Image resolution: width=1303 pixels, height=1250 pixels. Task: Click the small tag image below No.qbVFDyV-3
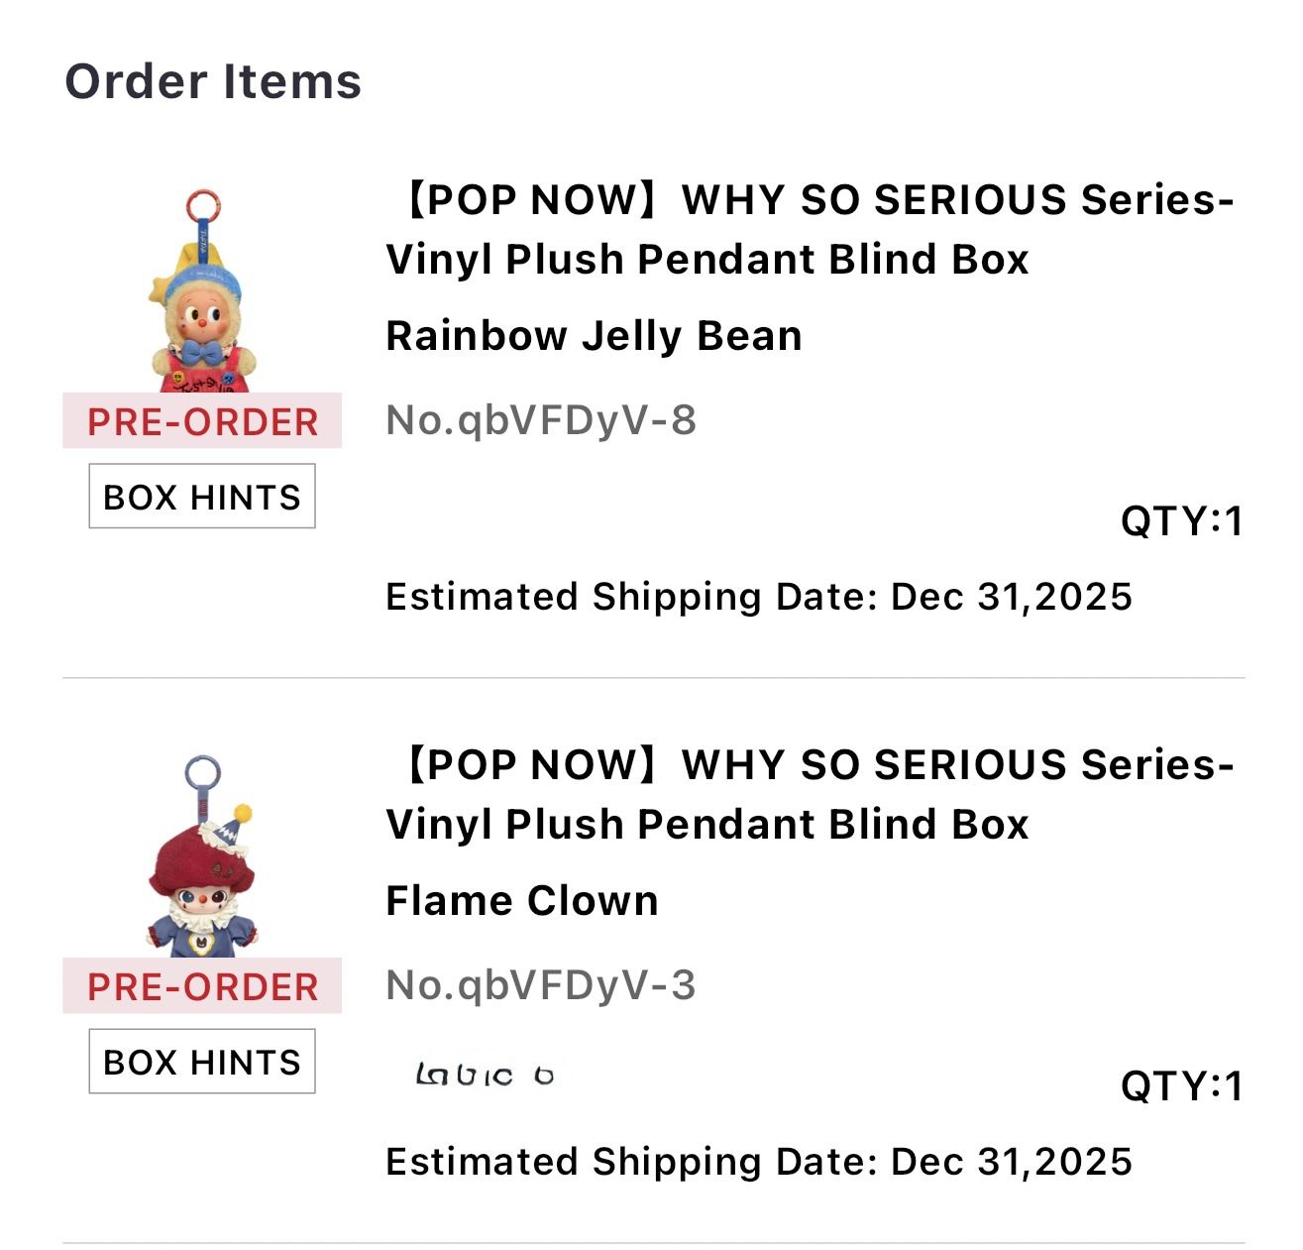tap(485, 1074)
